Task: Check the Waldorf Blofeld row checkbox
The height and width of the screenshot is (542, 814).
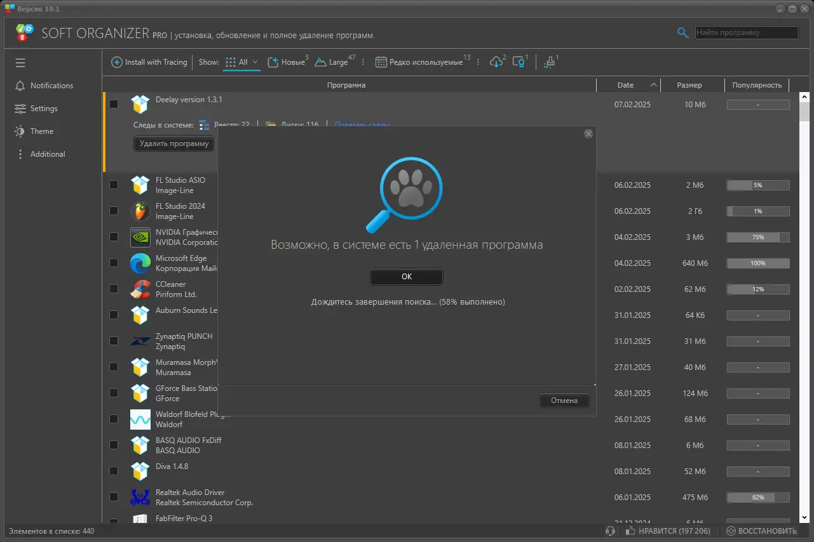Action: [x=114, y=419]
